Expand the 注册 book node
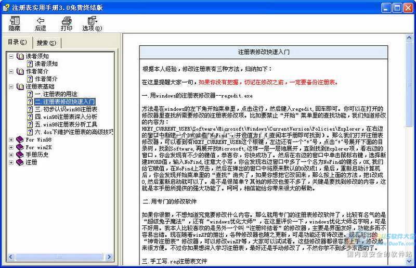 11,162
